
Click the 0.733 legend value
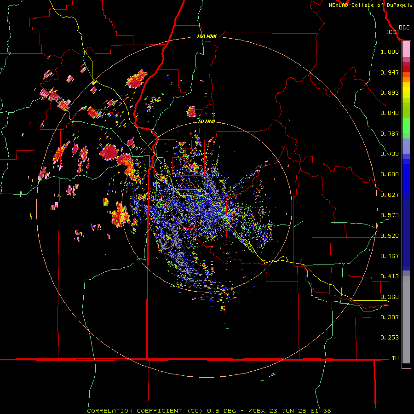390,154
